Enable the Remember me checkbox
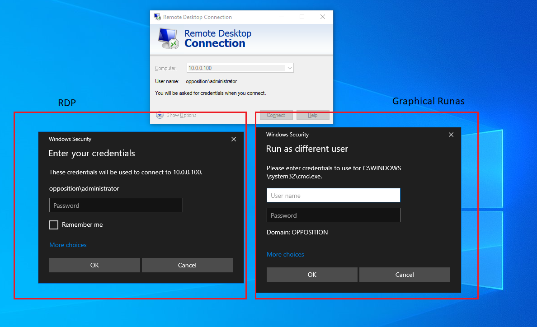 tap(54, 225)
